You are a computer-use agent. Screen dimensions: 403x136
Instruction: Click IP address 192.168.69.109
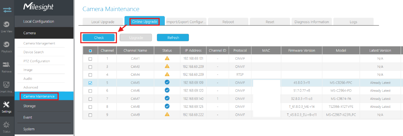tap(193, 82)
